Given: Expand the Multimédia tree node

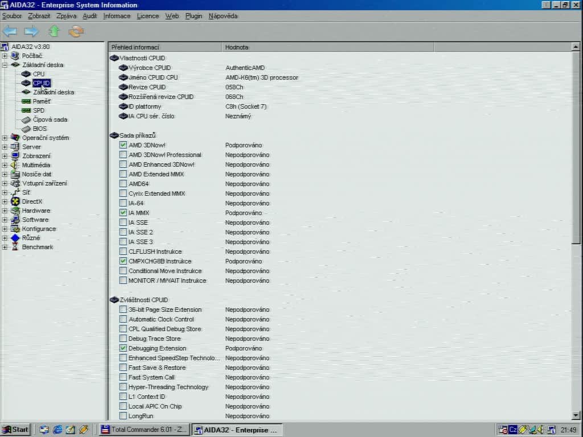Looking at the screenshot, I should 5,165.
